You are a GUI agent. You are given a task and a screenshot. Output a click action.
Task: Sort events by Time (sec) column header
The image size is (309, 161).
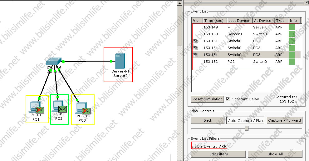[214, 21]
